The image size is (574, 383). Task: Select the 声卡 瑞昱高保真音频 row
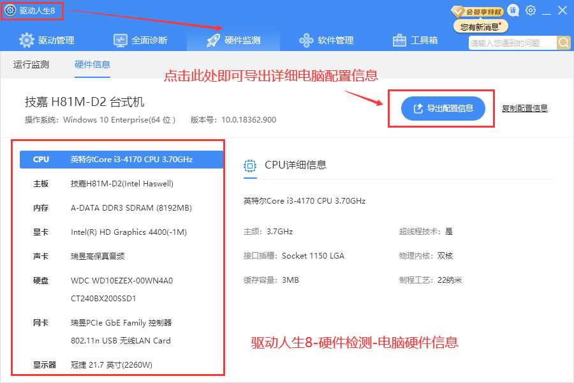[x=121, y=256]
